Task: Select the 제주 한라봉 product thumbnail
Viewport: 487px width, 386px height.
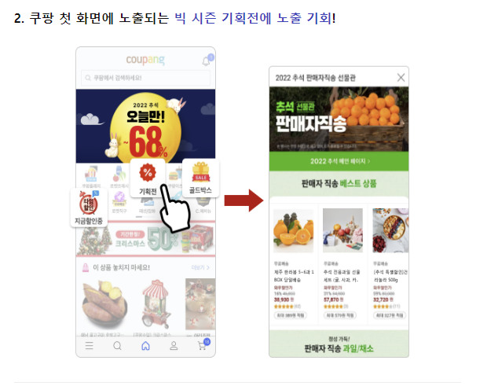Action: (x=293, y=230)
